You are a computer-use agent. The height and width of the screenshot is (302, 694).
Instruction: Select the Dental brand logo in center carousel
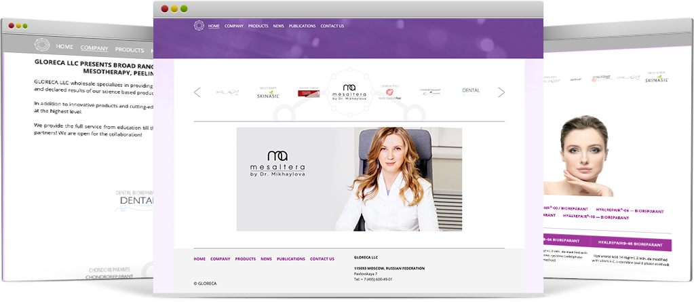coord(471,91)
